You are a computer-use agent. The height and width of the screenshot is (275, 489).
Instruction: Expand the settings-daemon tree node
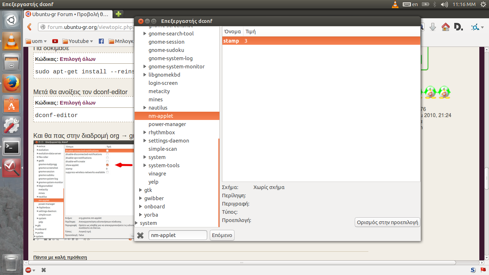[145, 141]
